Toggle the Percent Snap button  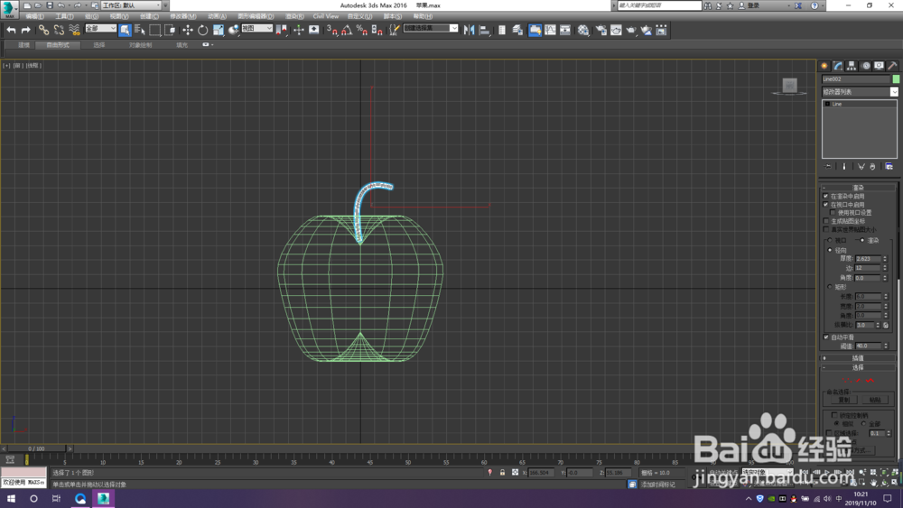[362, 30]
